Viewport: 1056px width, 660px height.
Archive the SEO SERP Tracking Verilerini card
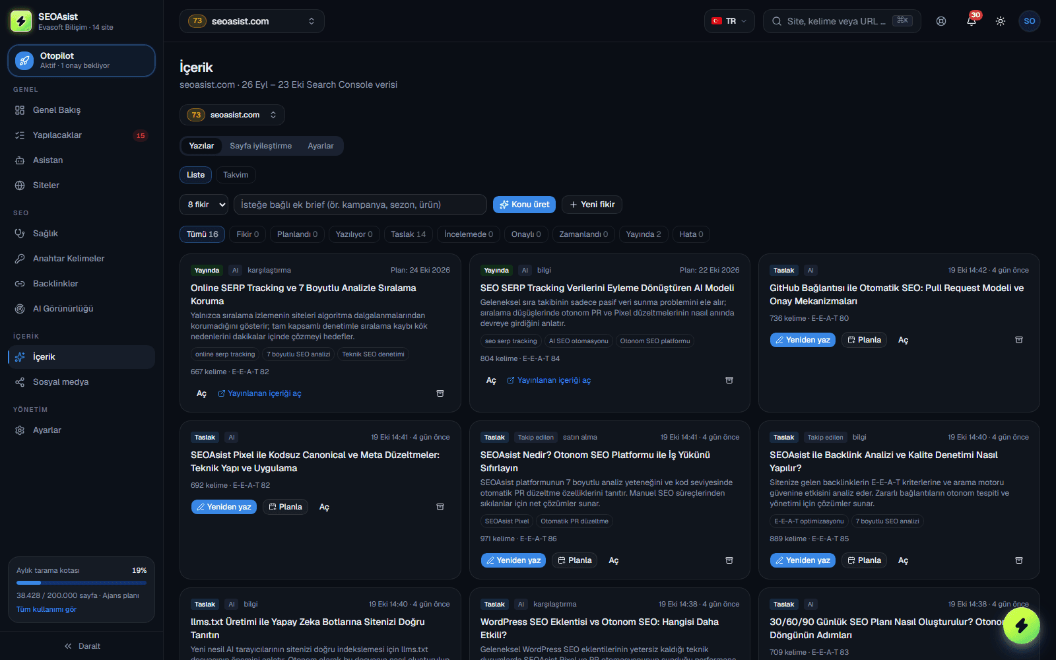pos(729,380)
